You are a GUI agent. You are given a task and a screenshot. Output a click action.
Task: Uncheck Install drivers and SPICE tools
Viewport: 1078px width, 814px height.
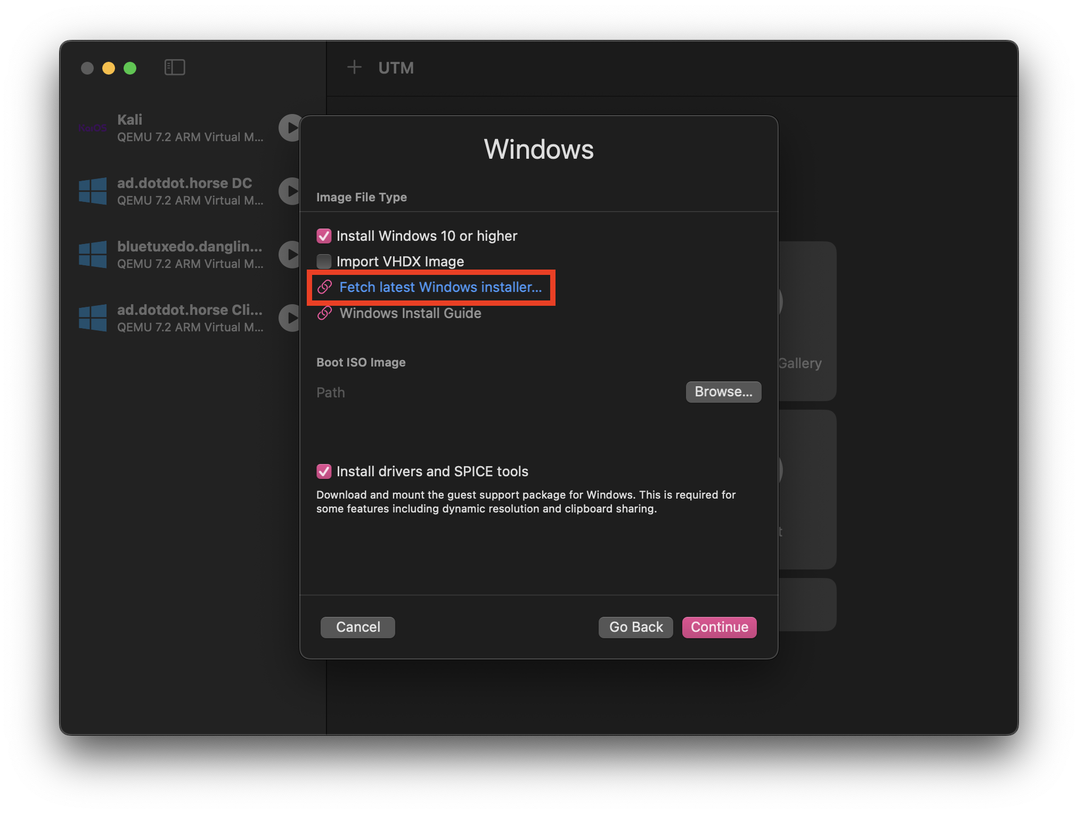pyautogui.click(x=324, y=471)
